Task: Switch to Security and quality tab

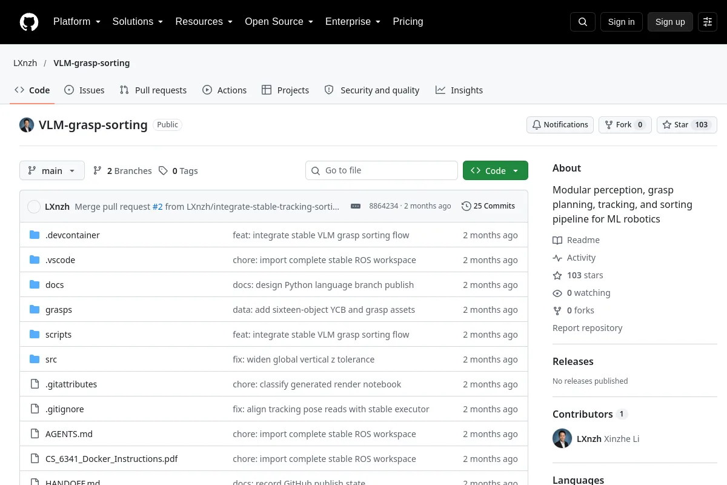Action: pyautogui.click(x=372, y=90)
